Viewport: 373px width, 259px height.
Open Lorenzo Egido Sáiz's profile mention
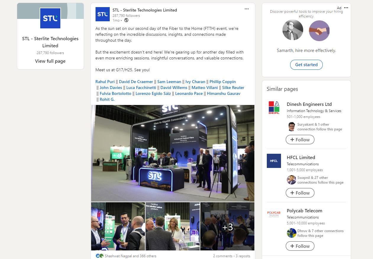click(x=153, y=93)
